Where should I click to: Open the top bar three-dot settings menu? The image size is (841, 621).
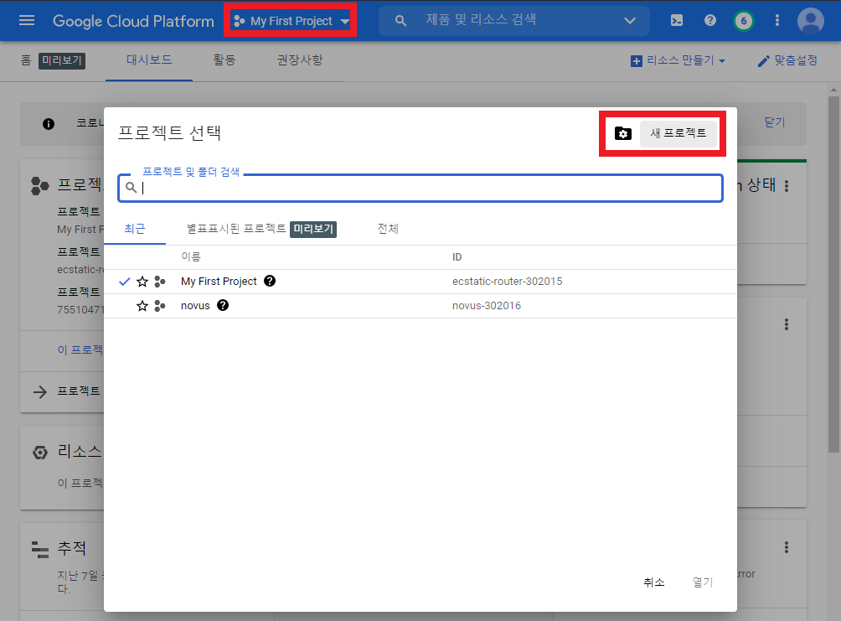(x=777, y=20)
